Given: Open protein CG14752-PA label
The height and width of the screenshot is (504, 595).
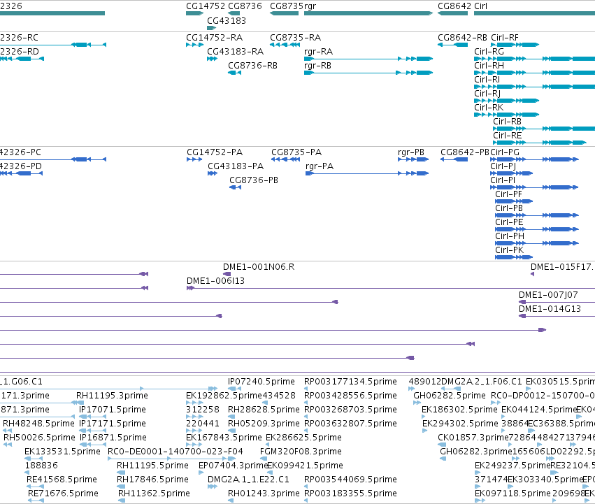Looking at the screenshot, I should [215, 152].
